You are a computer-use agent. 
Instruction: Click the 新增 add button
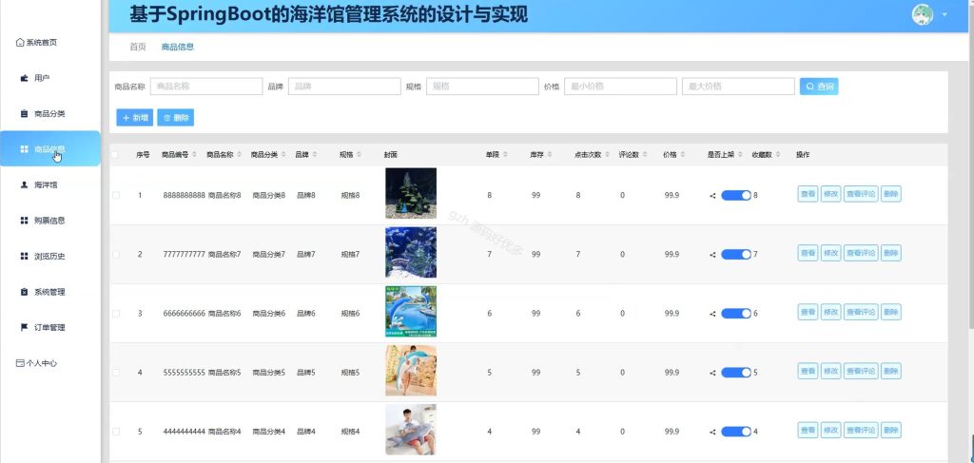click(135, 117)
